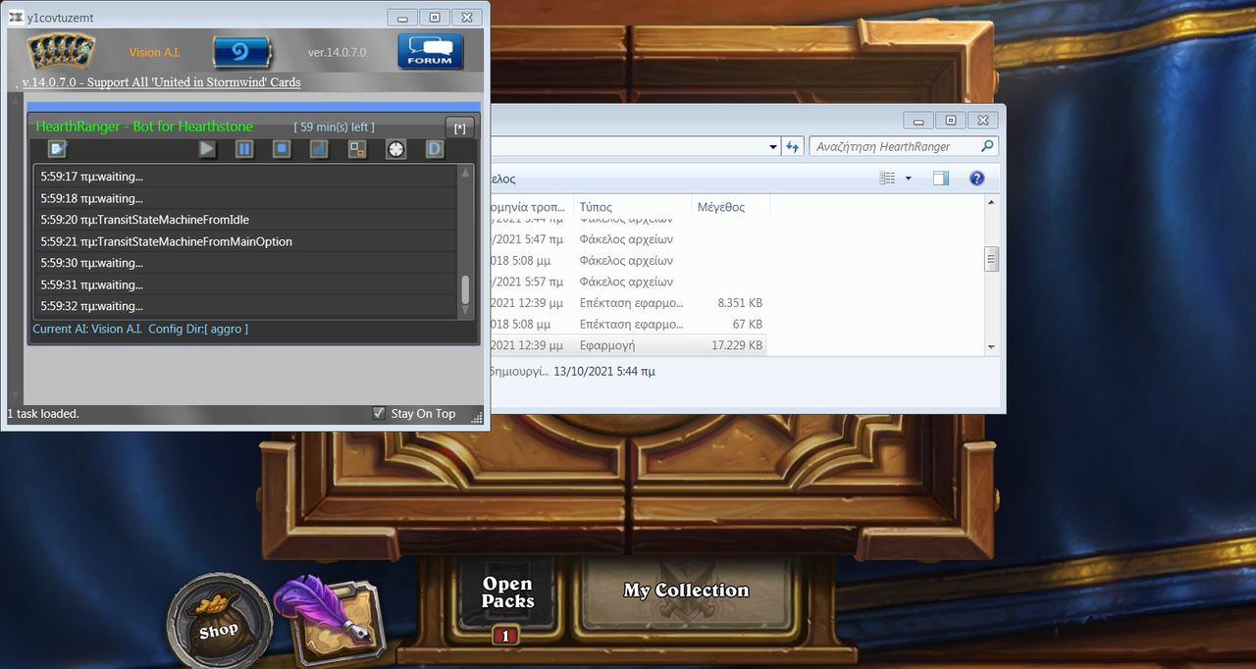
Task: Toggle the preview pane in Explorer
Action: click(x=940, y=179)
